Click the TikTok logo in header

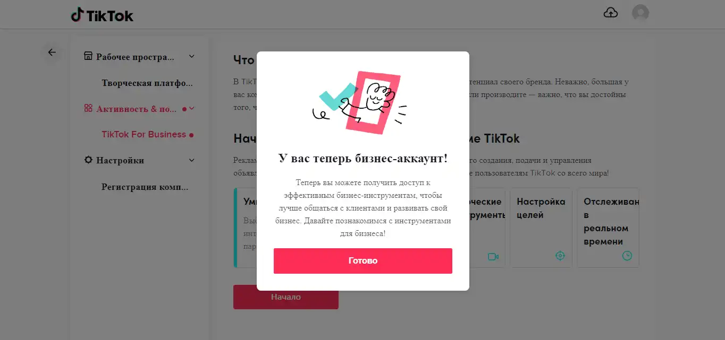102,15
